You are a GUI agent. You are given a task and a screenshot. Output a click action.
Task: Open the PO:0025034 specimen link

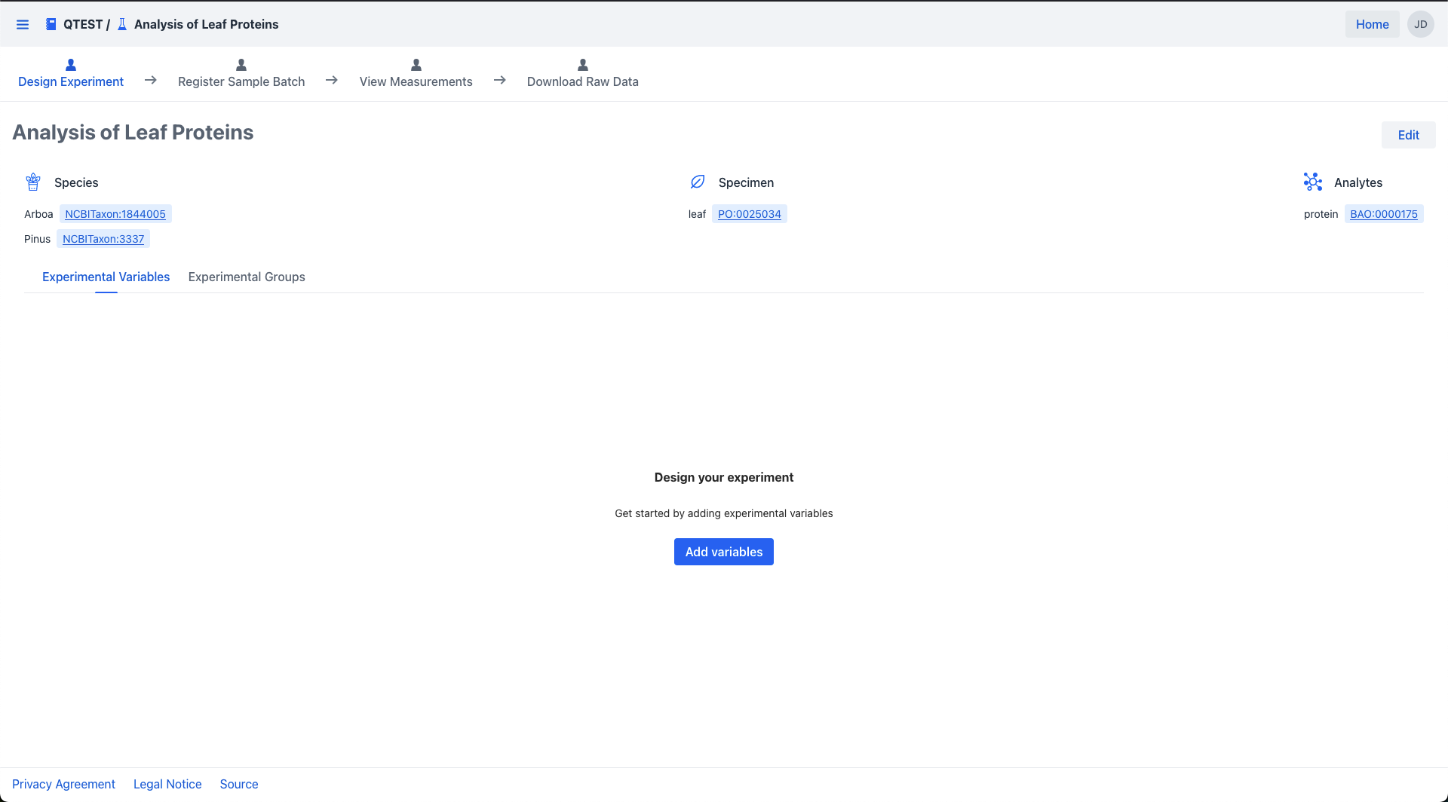[749, 214]
